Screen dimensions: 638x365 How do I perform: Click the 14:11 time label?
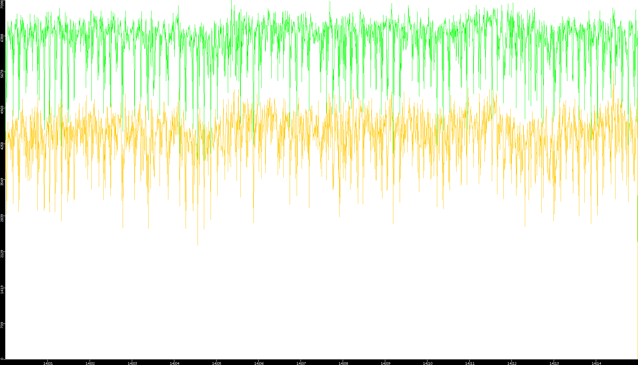pos(470,363)
